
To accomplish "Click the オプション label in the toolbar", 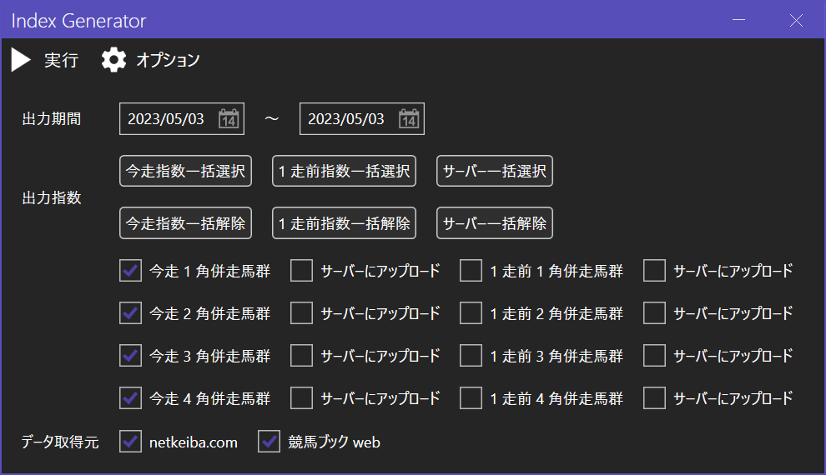I will tap(168, 60).
